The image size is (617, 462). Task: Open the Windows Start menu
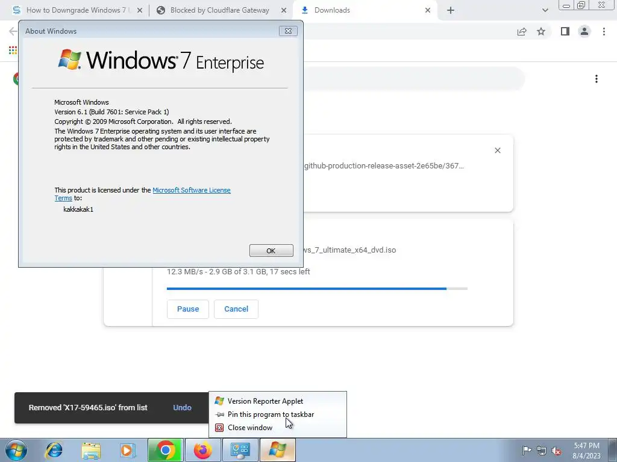tap(16, 450)
